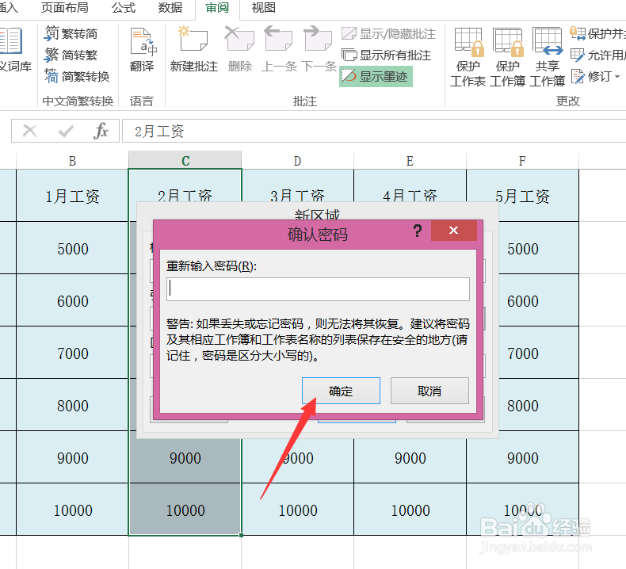Toggle 显示墨迹 show ink
626x569 pixels.
[x=376, y=76]
